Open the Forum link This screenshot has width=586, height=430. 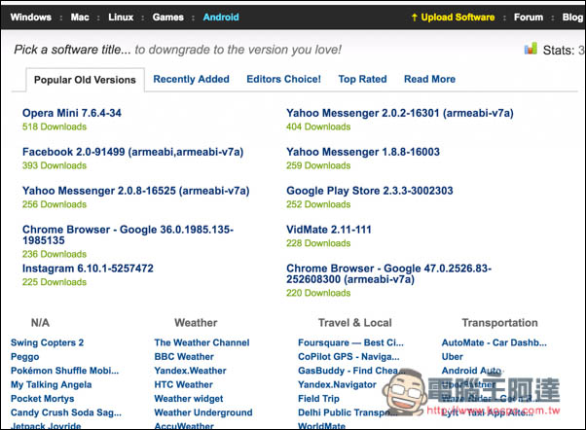529,18
